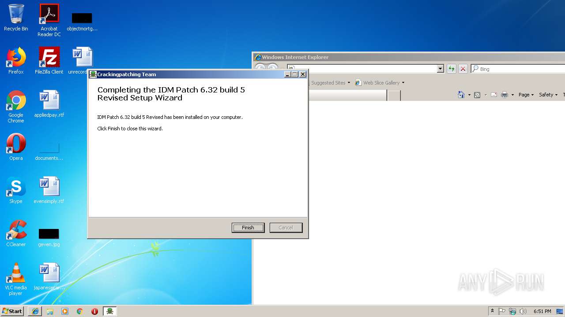
Task: Open the IE address bar dropdown arrow
Action: point(440,69)
